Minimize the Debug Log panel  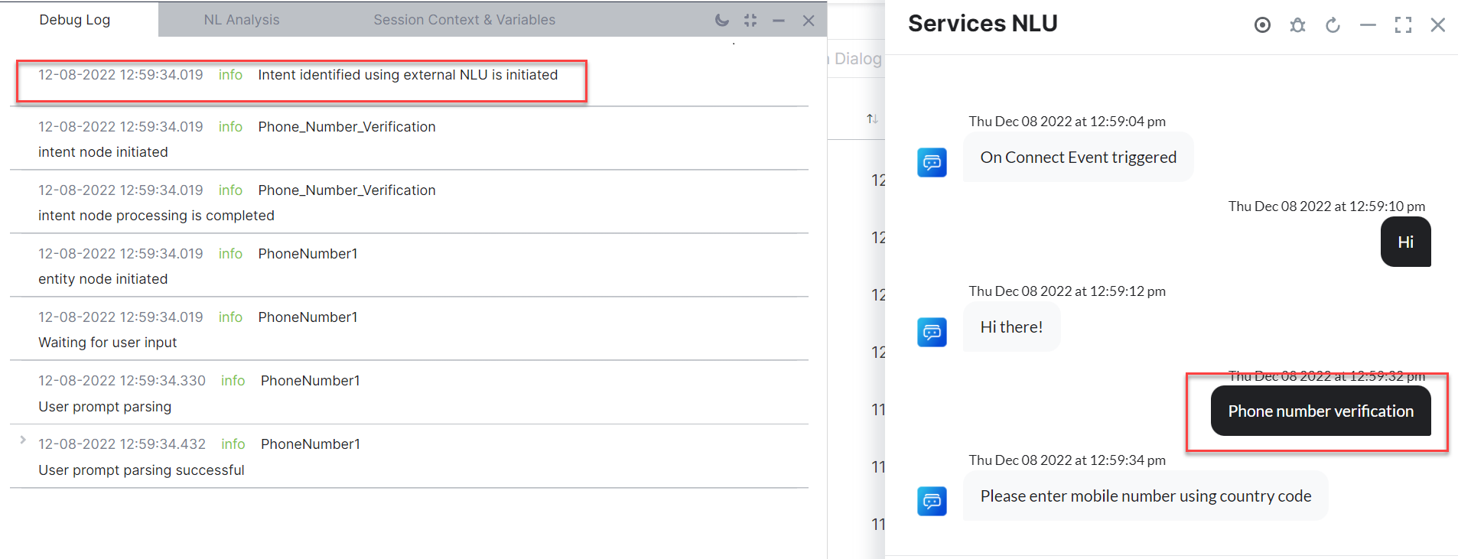(779, 21)
